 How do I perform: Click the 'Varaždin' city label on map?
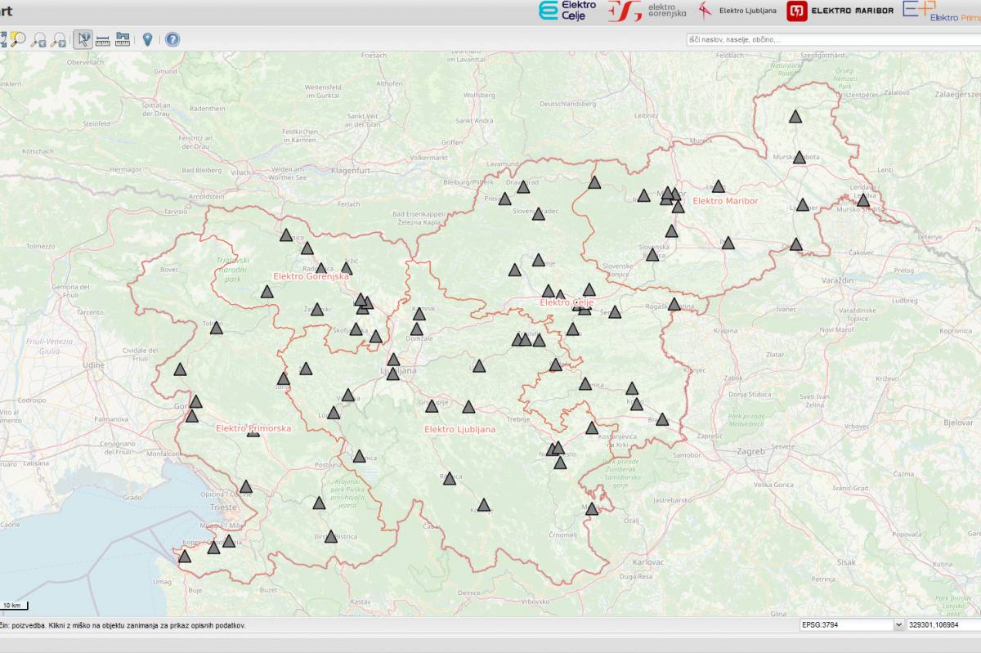click(x=835, y=280)
